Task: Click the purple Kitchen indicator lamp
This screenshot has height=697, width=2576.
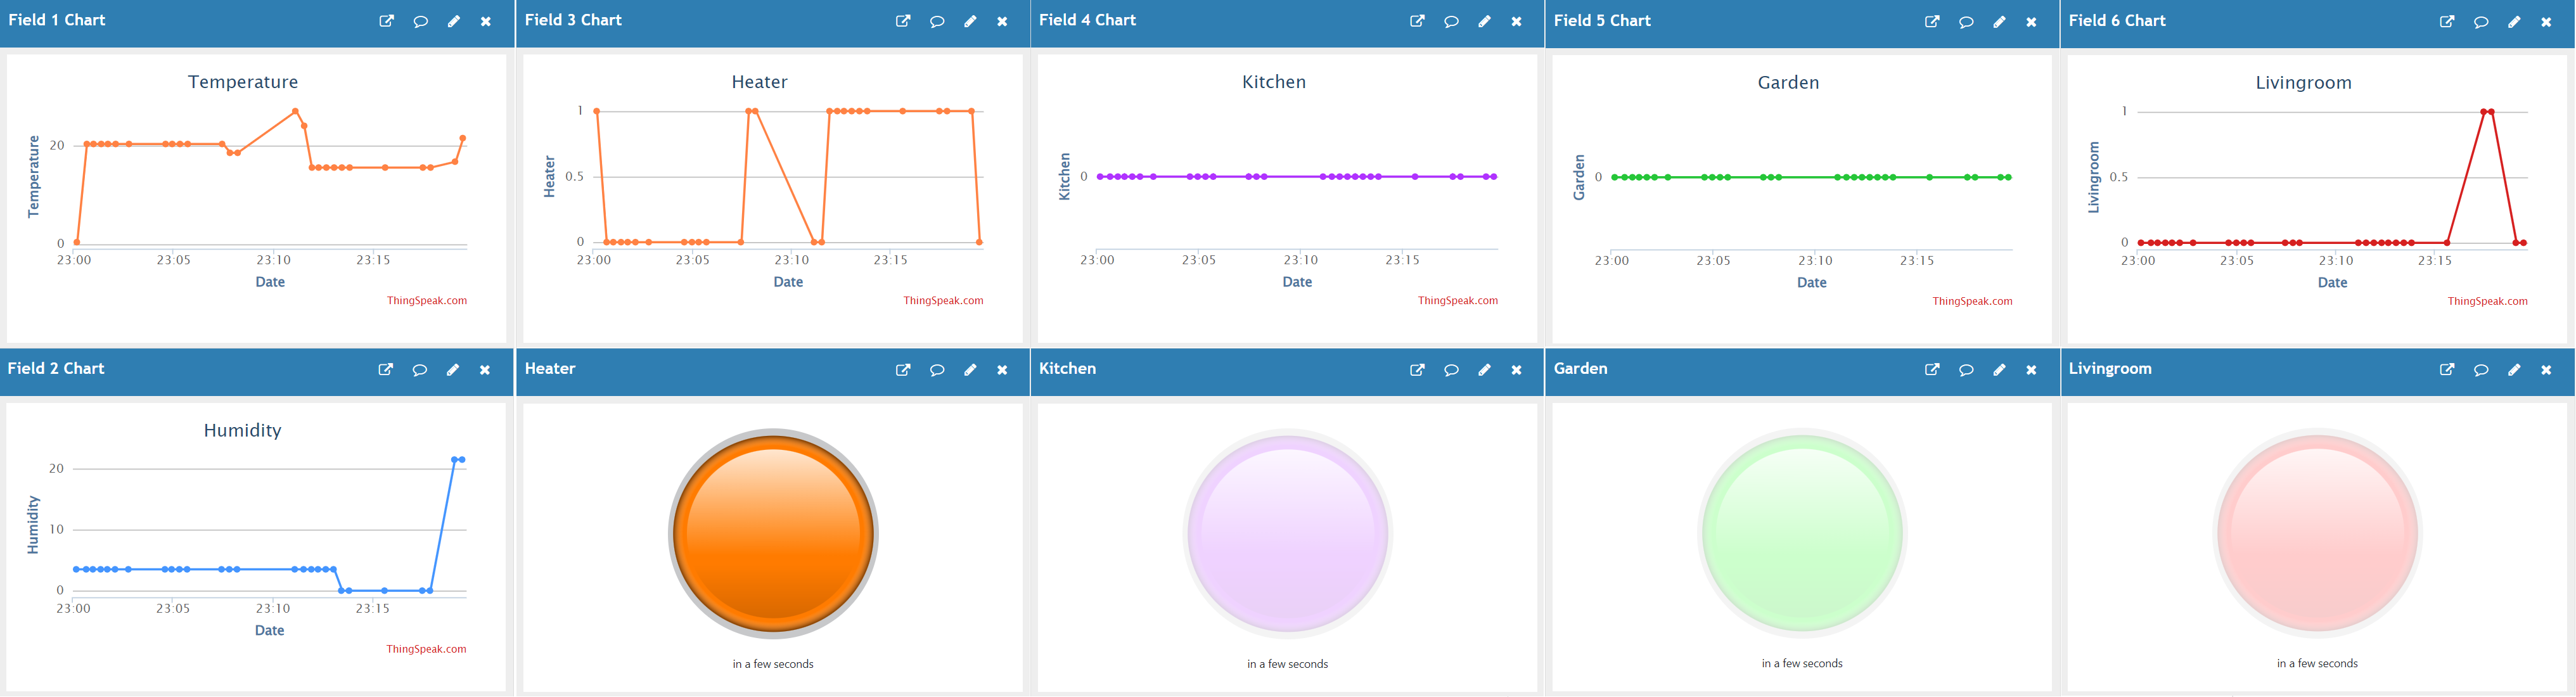Action: click(x=1288, y=534)
